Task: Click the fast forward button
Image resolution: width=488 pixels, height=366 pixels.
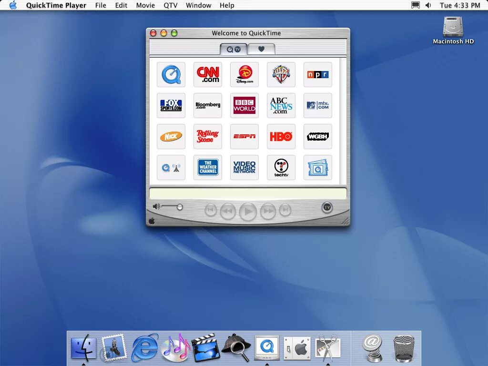Action: [268, 211]
